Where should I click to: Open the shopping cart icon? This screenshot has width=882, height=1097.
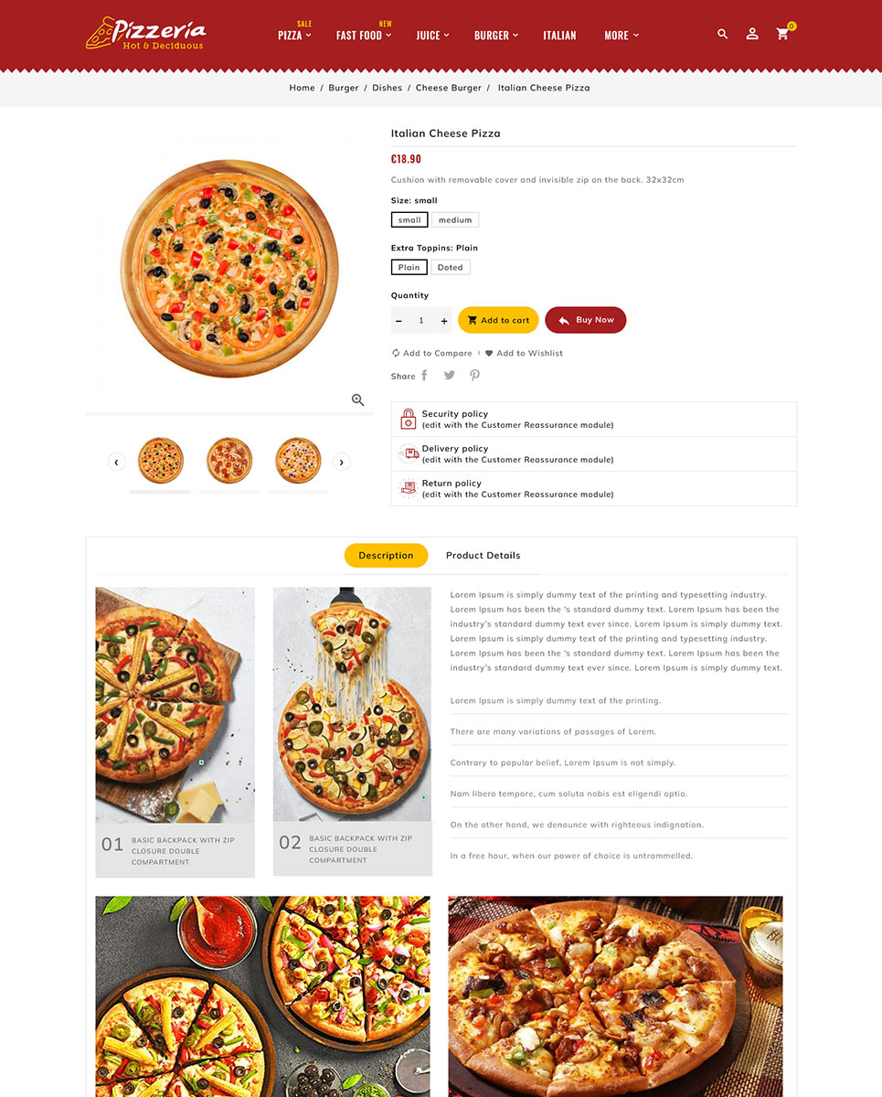tap(782, 34)
